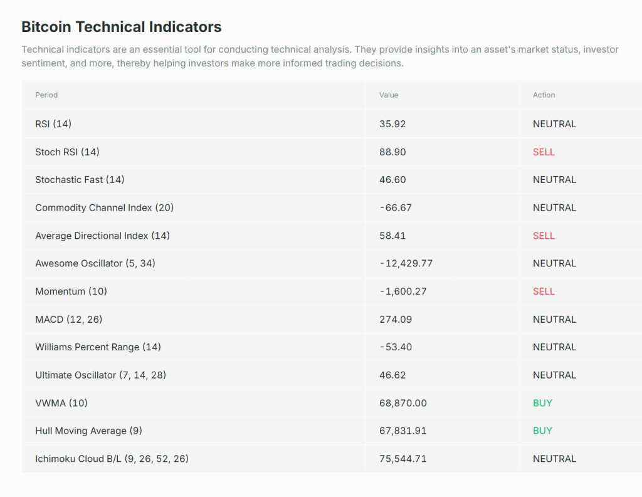642x497 pixels.
Task: Click the Action column header
Action: (544, 95)
